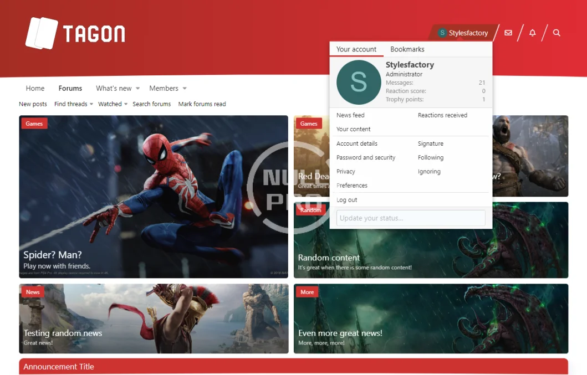Open the Stylesfactory user menu in header
The height and width of the screenshot is (375, 587).
(463, 33)
